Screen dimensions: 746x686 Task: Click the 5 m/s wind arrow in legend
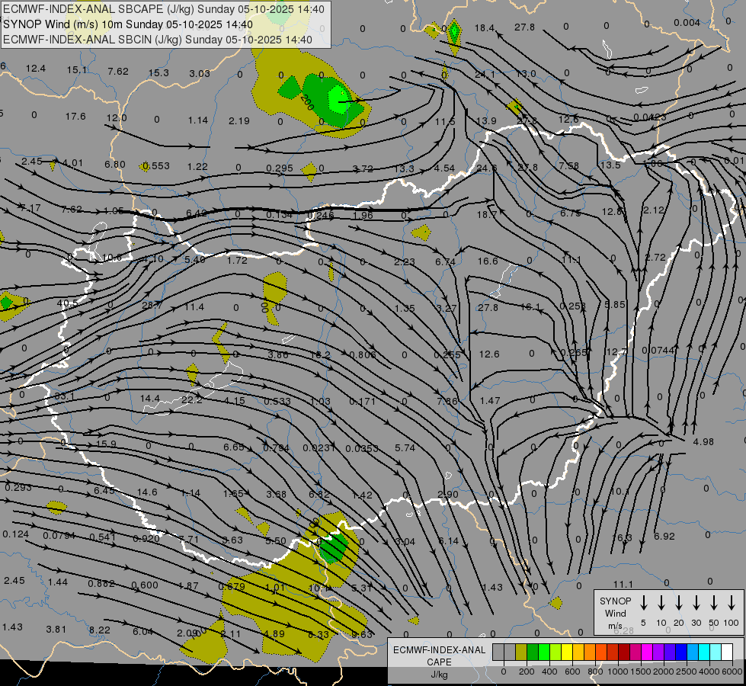click(644, 603)
